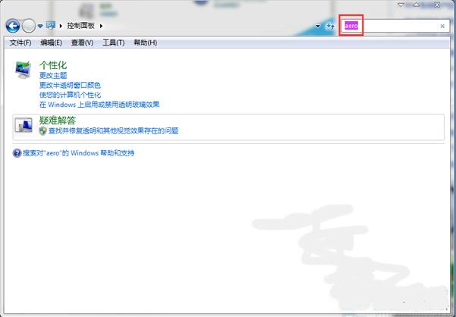Click the refresh icon beside address bar
The width and height of the screenshot is (456, 317).
coord(330,27)
